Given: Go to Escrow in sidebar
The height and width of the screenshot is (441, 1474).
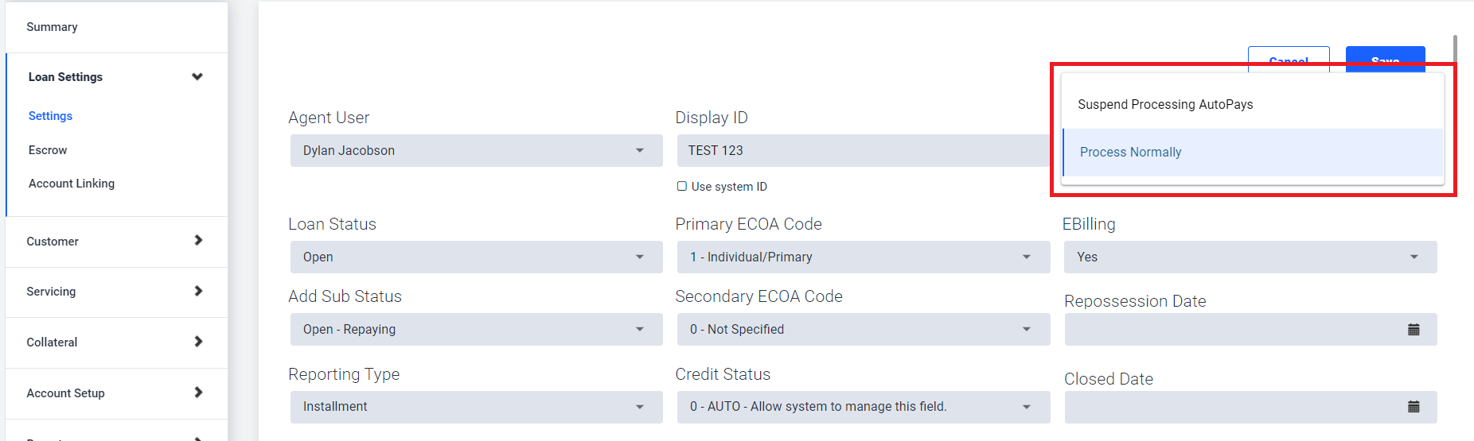Looking at the screenshot, I should [48, 150].
